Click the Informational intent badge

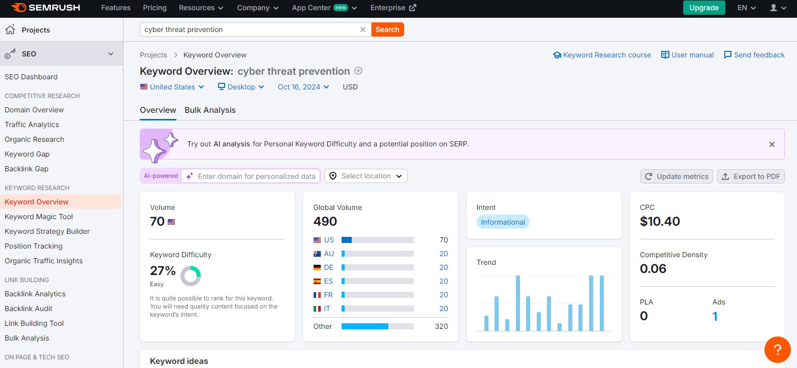(x=503, y=222)
